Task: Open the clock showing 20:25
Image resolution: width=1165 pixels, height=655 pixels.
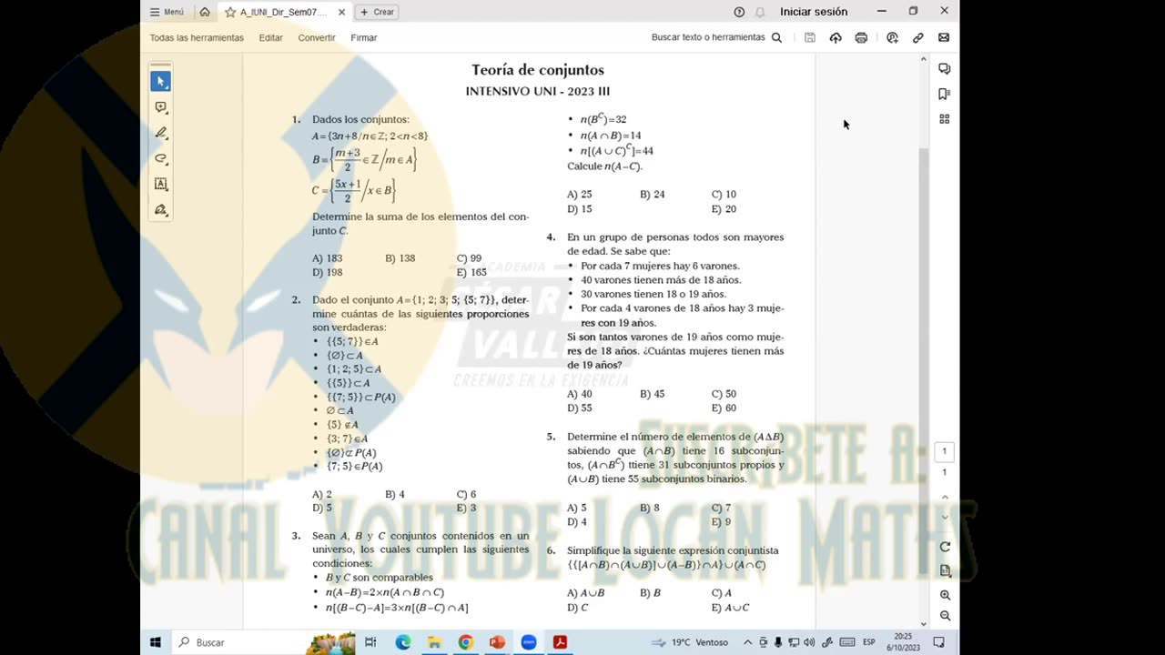Action: [903, 642]
